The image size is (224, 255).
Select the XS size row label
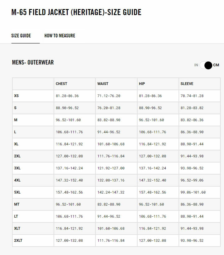click(16, 96)
